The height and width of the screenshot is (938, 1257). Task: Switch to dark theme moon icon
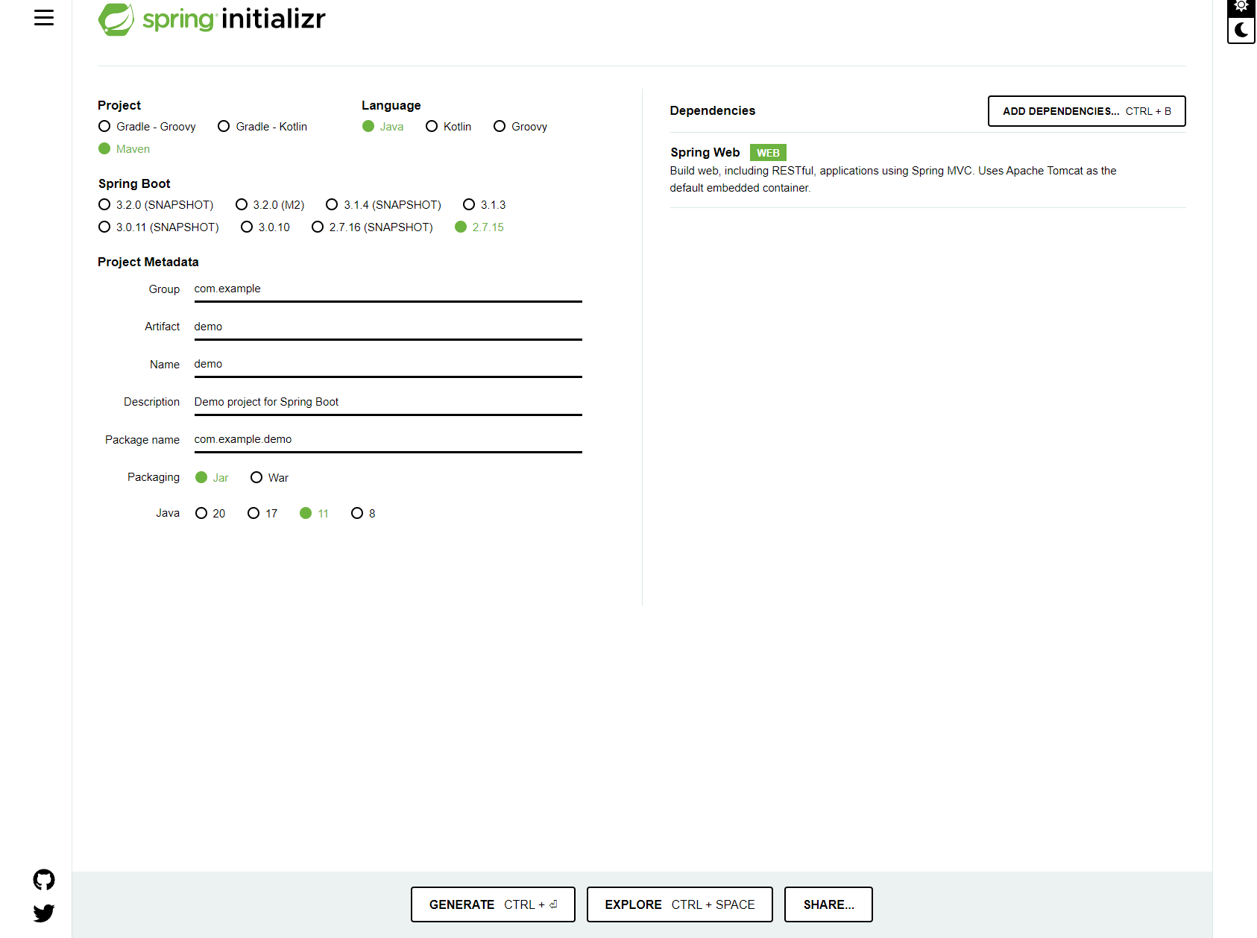point(1241,30)
